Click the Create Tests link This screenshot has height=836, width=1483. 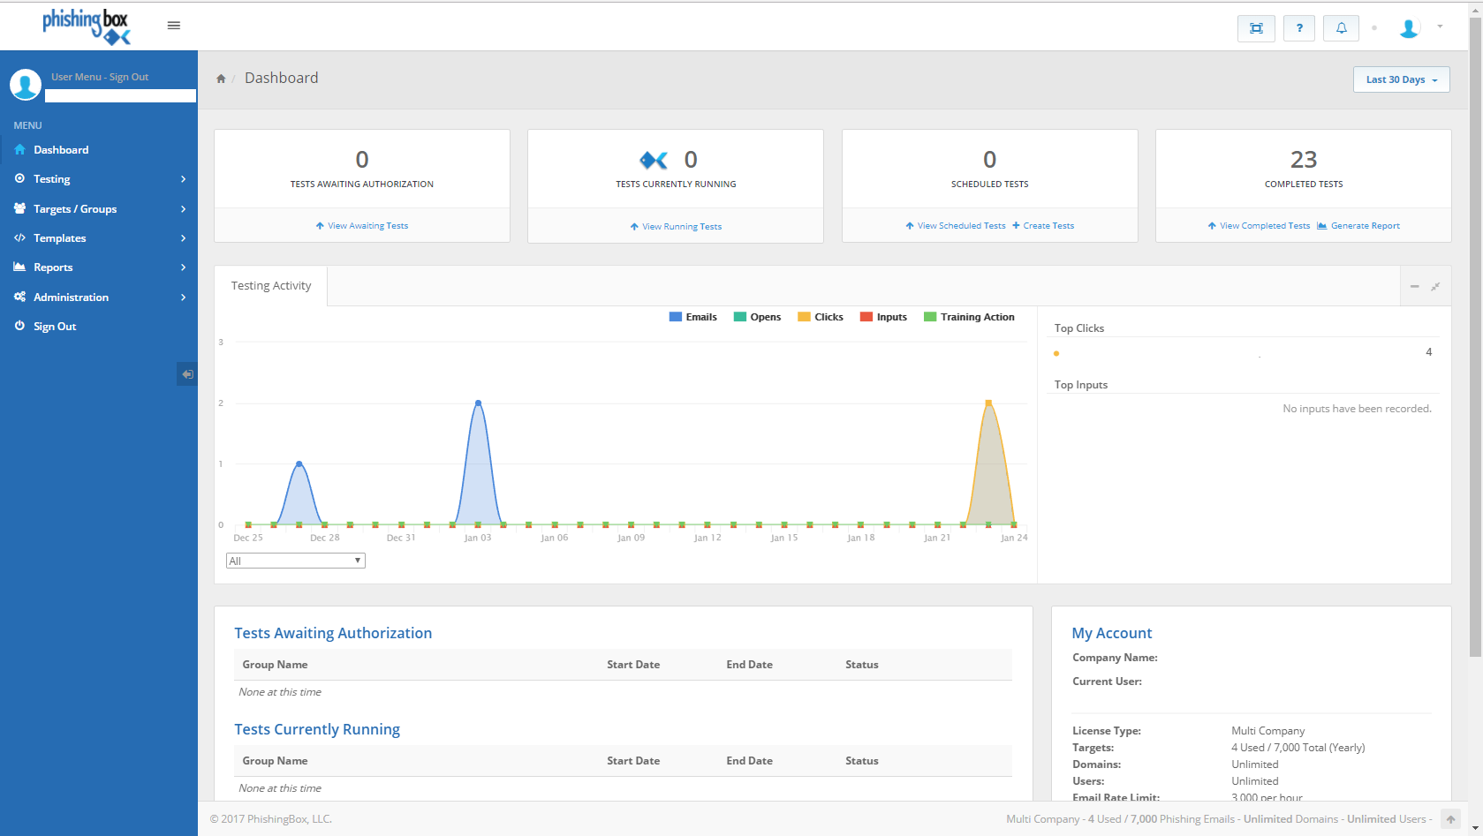tap(1048, 226)
